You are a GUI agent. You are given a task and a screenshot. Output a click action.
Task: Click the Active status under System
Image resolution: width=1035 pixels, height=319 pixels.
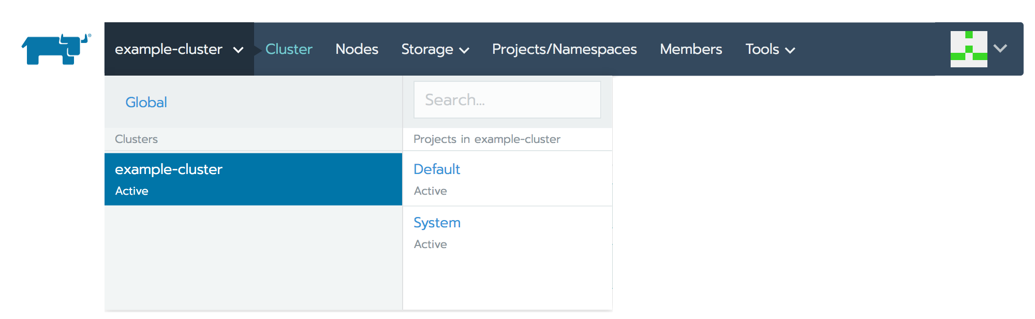click(x=430, y=244)
